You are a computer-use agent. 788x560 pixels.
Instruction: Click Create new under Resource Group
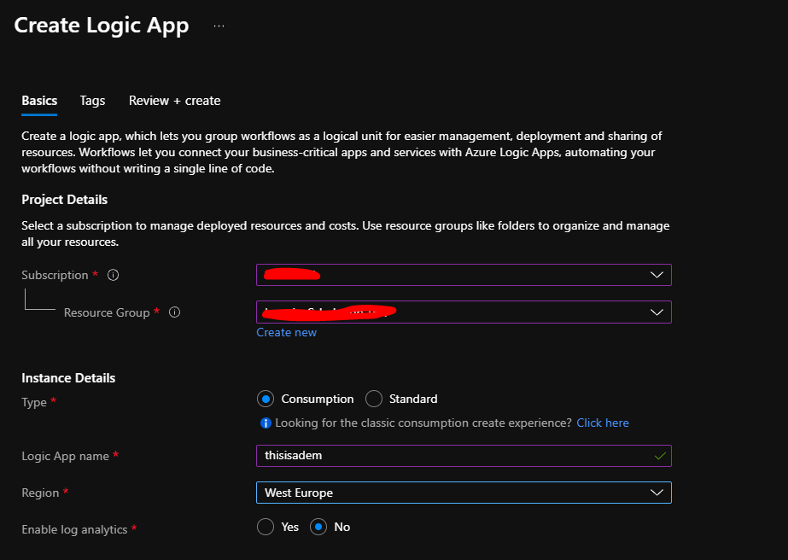[x=286, y=332]
